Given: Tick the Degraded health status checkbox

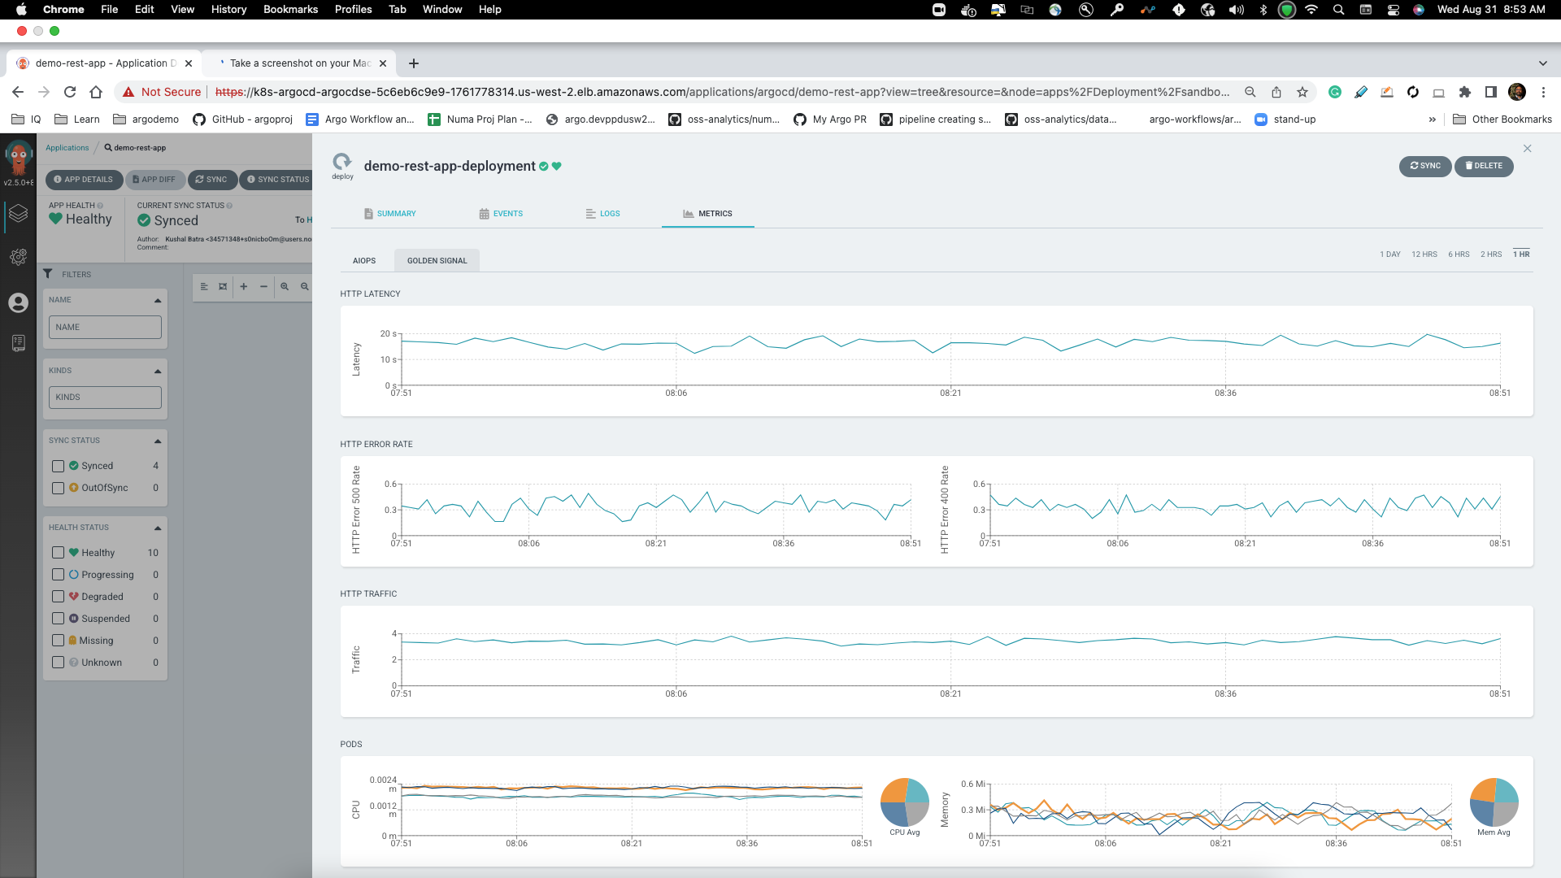Looking at the screenshot, I should point(58,597).
